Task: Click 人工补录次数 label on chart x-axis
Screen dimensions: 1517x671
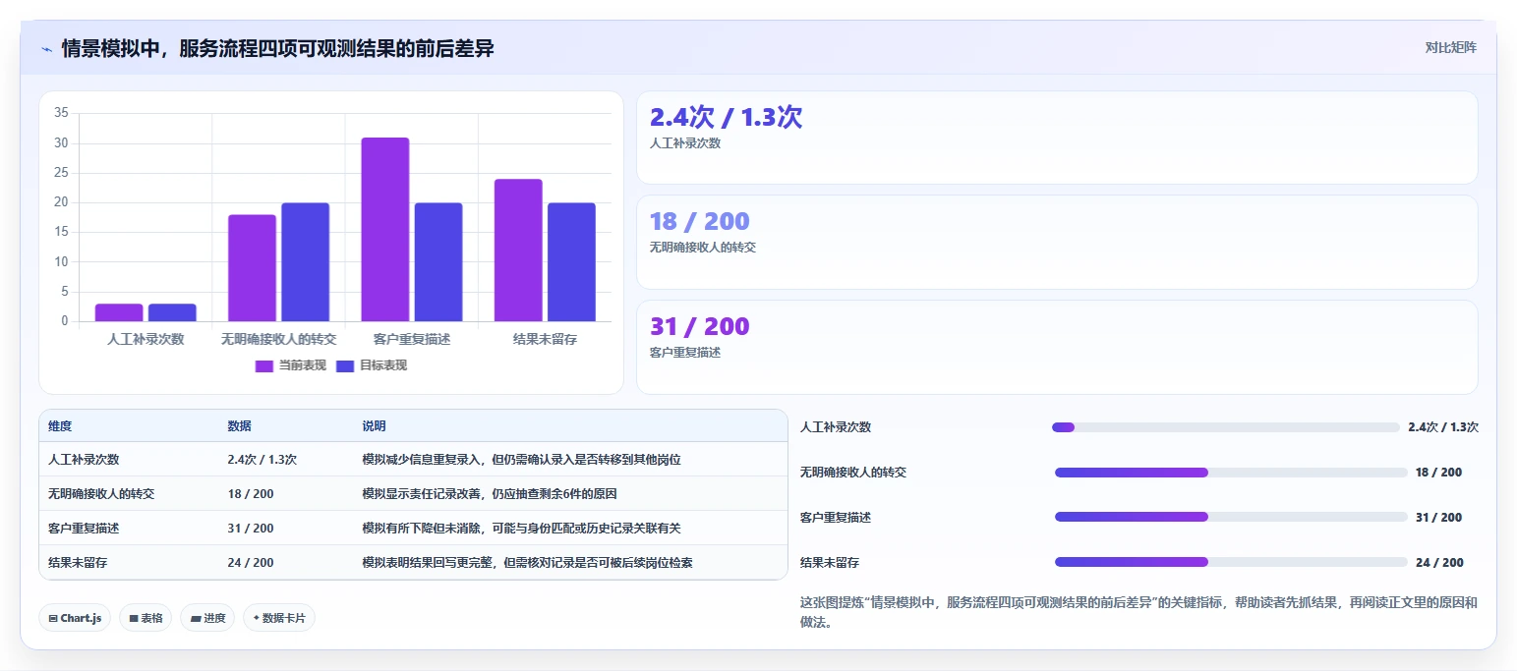Action: tap(146, 339)
